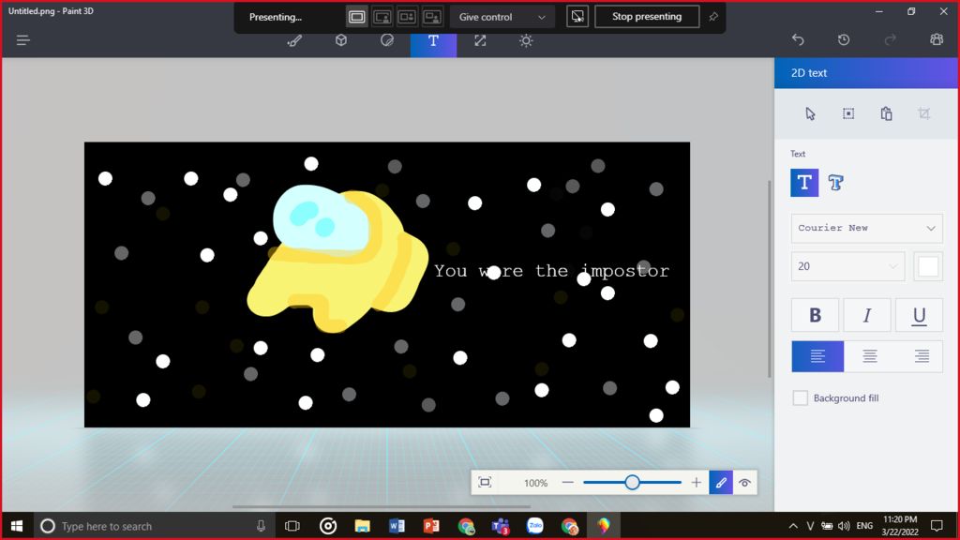Select standout presenter layout
The image size is (960, 540).
pyautogui.click(x=382, y=17)
